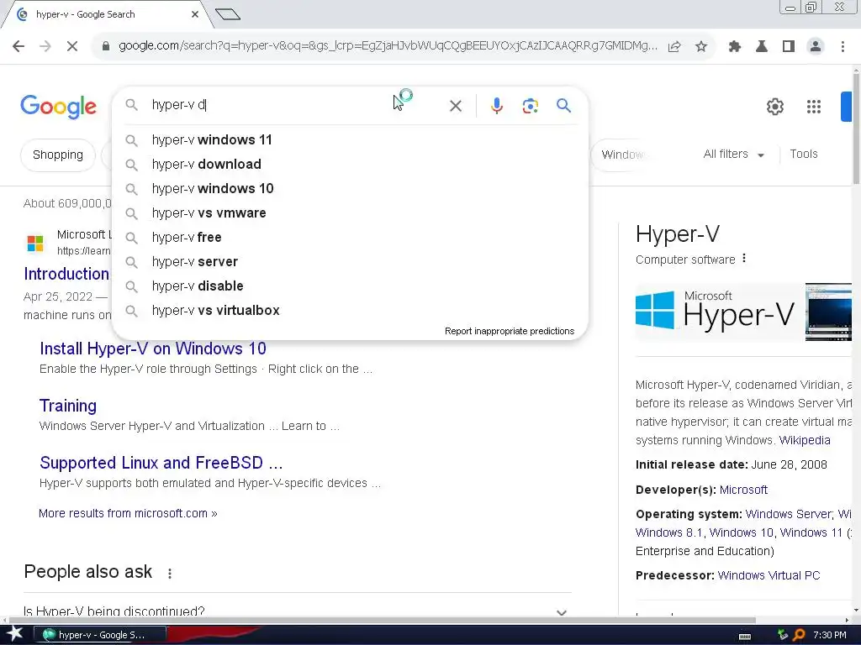Open the Wikipedia link in knowledge panel
861x645 pixels.
pyautogui.click(x=805, y=440)
